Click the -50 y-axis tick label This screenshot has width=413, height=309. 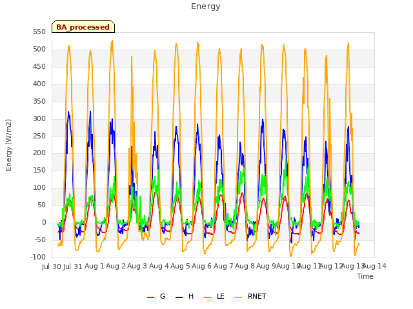coord(40,239)
